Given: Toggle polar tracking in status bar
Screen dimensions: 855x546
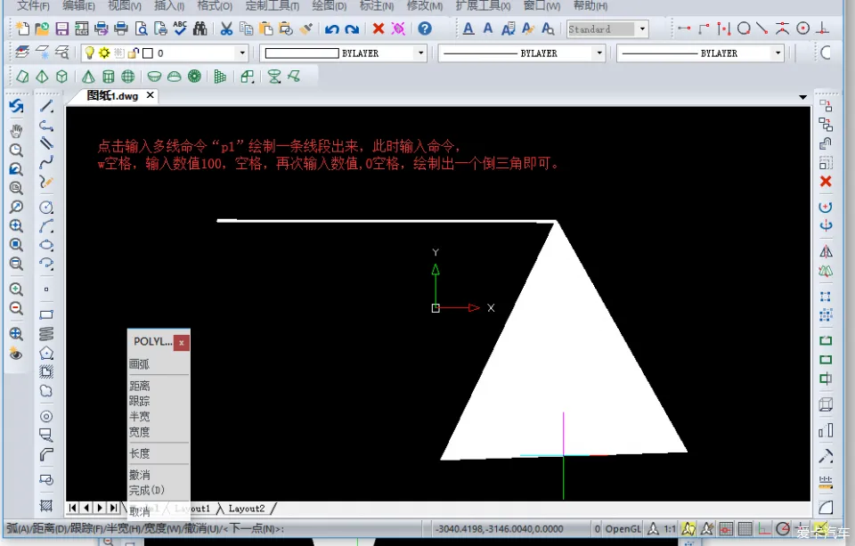Looking at the screenshot, I should pyautogui.click(x=783, y=528).
